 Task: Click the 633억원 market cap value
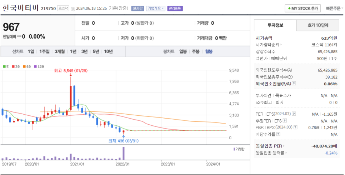pyautogui.click(x=329, y=38)
